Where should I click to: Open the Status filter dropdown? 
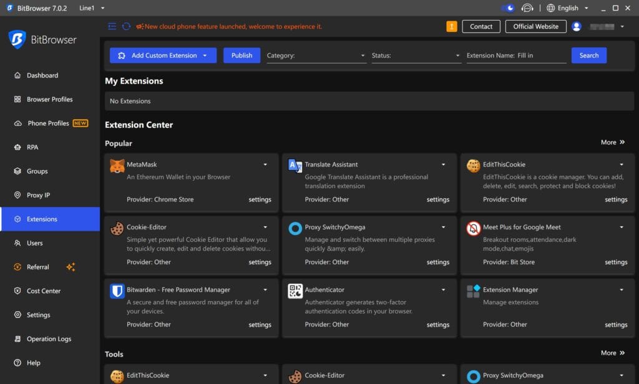coord(416,55)
